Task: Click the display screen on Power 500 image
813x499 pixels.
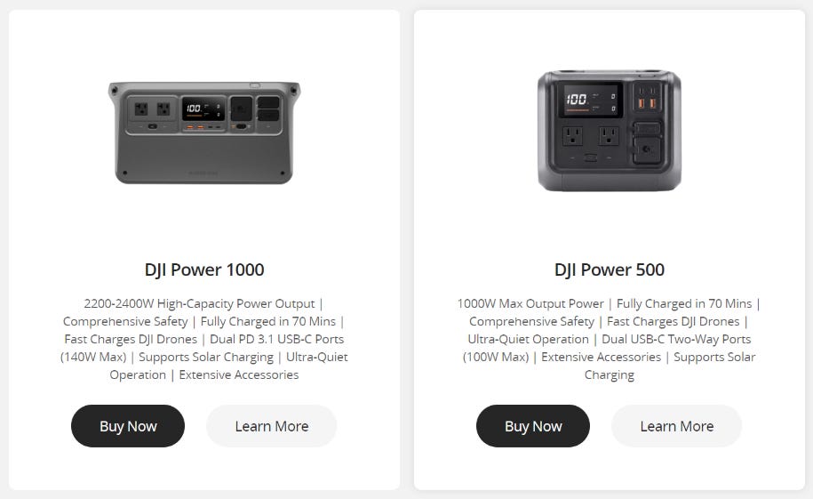Action: [590, 101]
